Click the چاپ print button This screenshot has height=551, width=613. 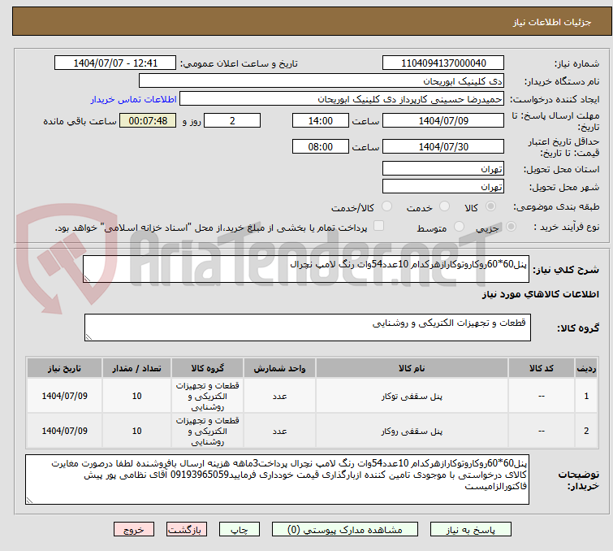coord(240,530)
